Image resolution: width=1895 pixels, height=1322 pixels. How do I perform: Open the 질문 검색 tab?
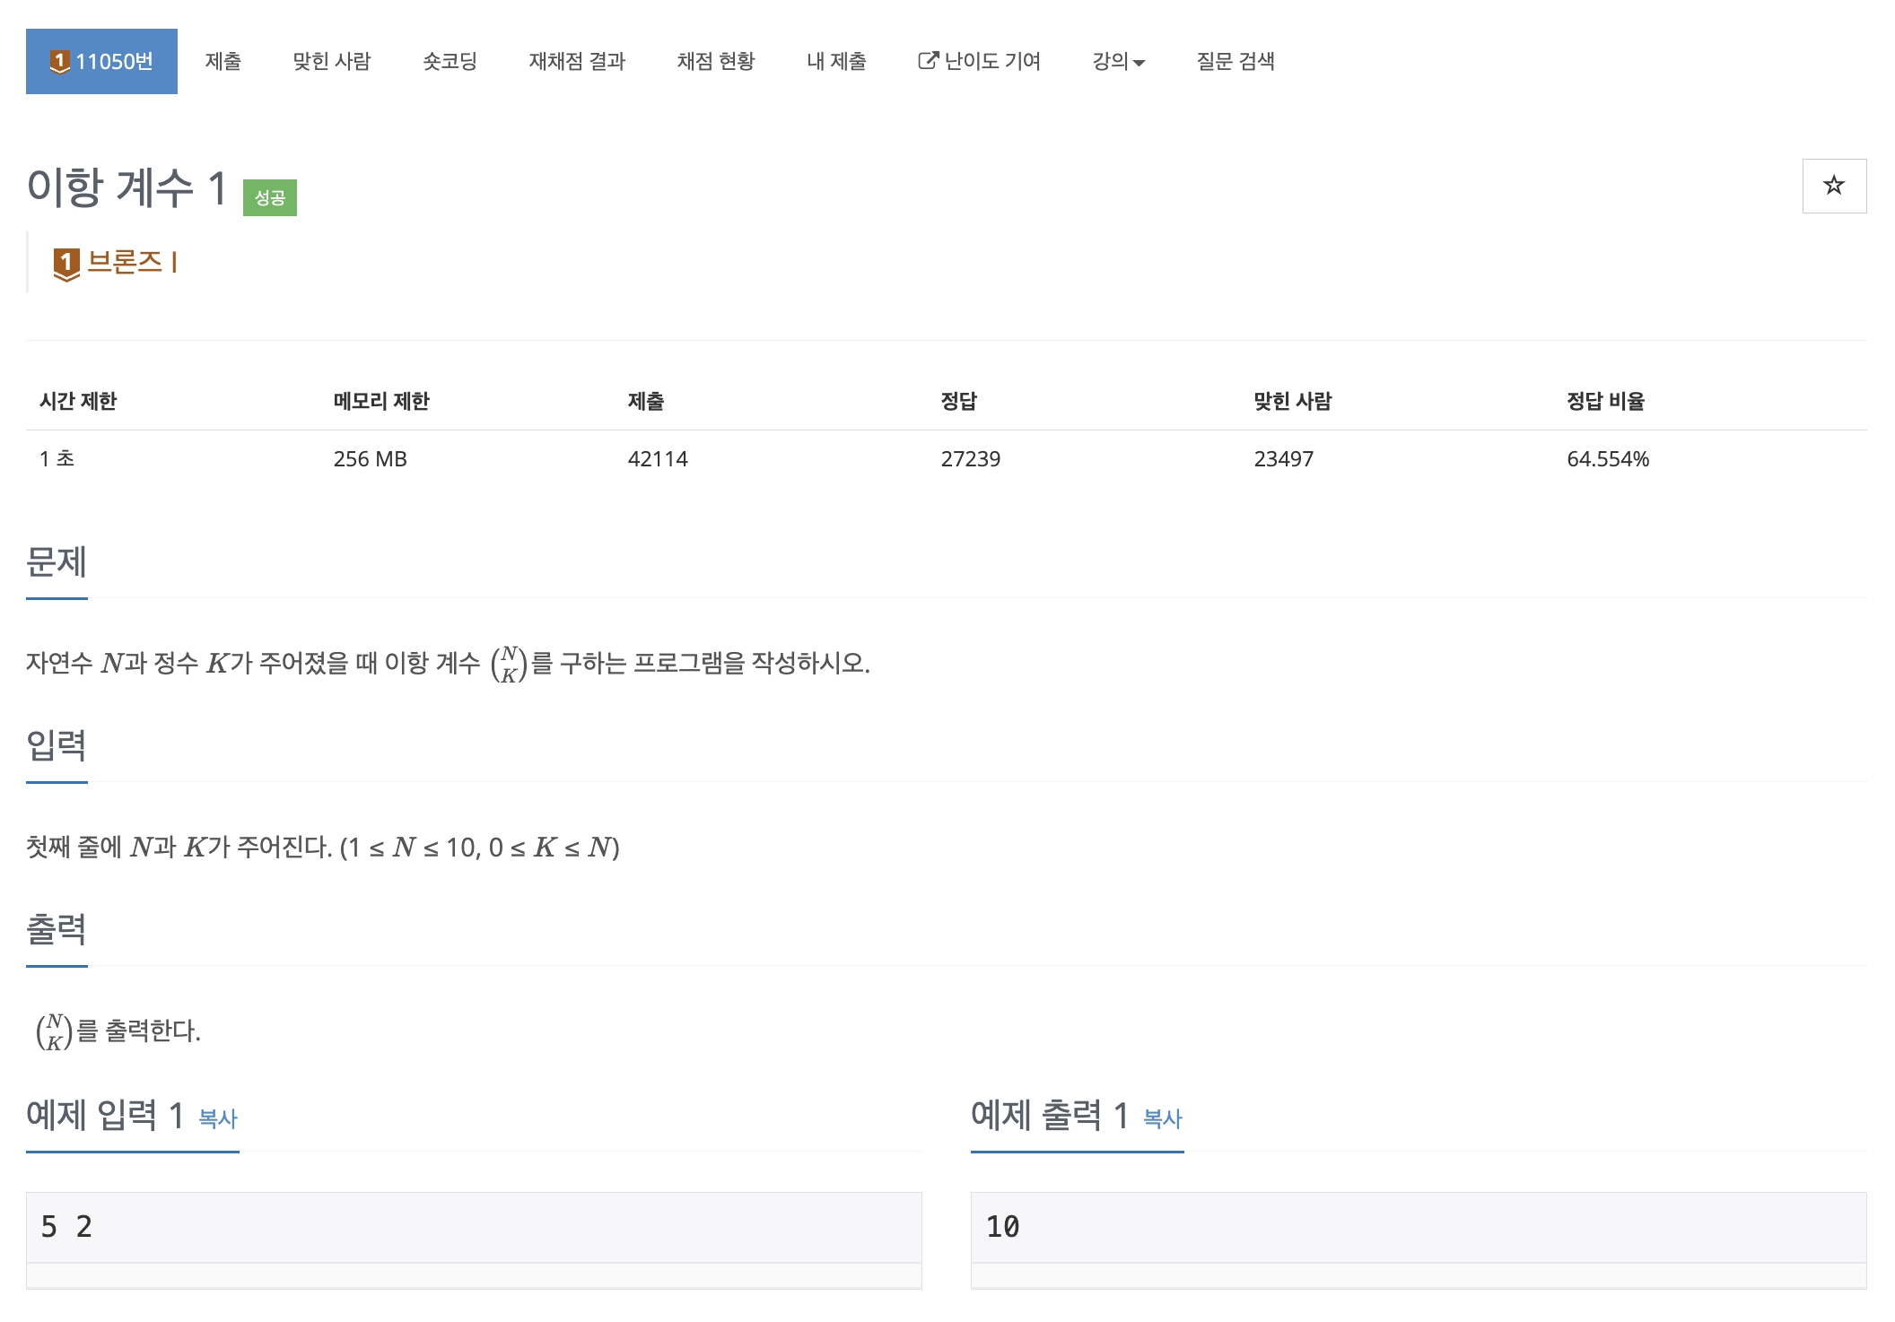pyautogui.click(x=1236, y=61)
